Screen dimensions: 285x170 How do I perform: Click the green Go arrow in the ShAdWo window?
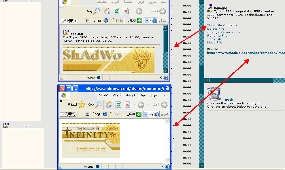pyautogui.click(x=139, y=21)
